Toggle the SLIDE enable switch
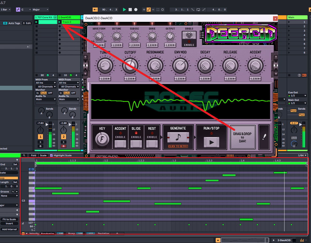 pyautogui.click(x=136, y=144)
